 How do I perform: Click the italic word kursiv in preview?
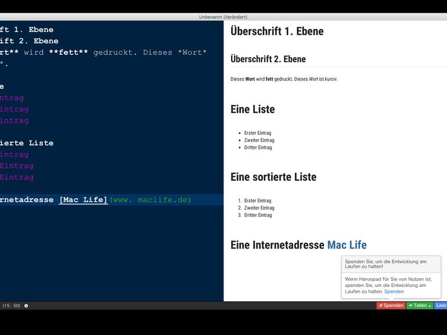[331, 79]
